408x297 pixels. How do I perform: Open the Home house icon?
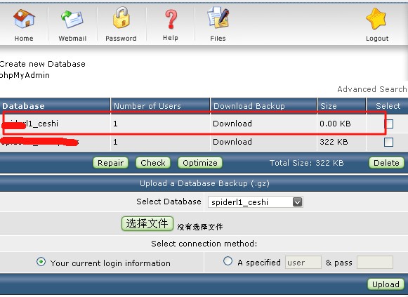point(24,18)
